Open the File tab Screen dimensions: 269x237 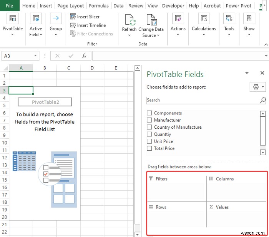[x=10, y=6]
